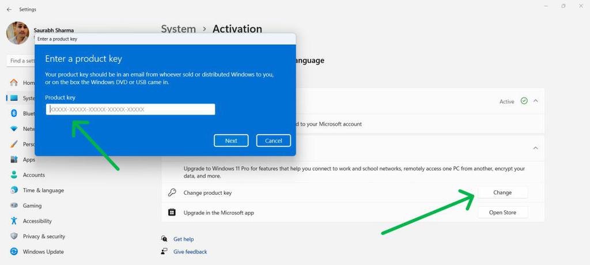Image resolution: width=590 pixels, height=265 pixels.
Task: Click the Microsoft Store icon beside Upgrade
Action: click(172, 213)
